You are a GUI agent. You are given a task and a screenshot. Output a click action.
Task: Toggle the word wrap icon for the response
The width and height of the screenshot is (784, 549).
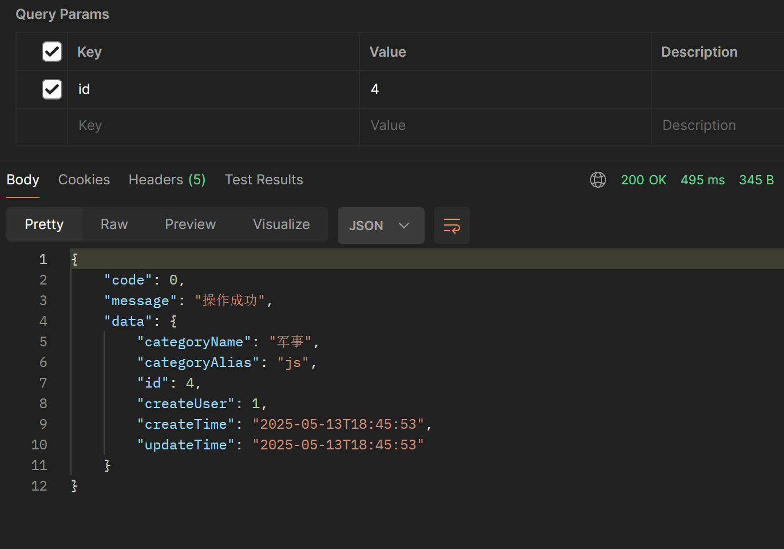pos(452,225)
